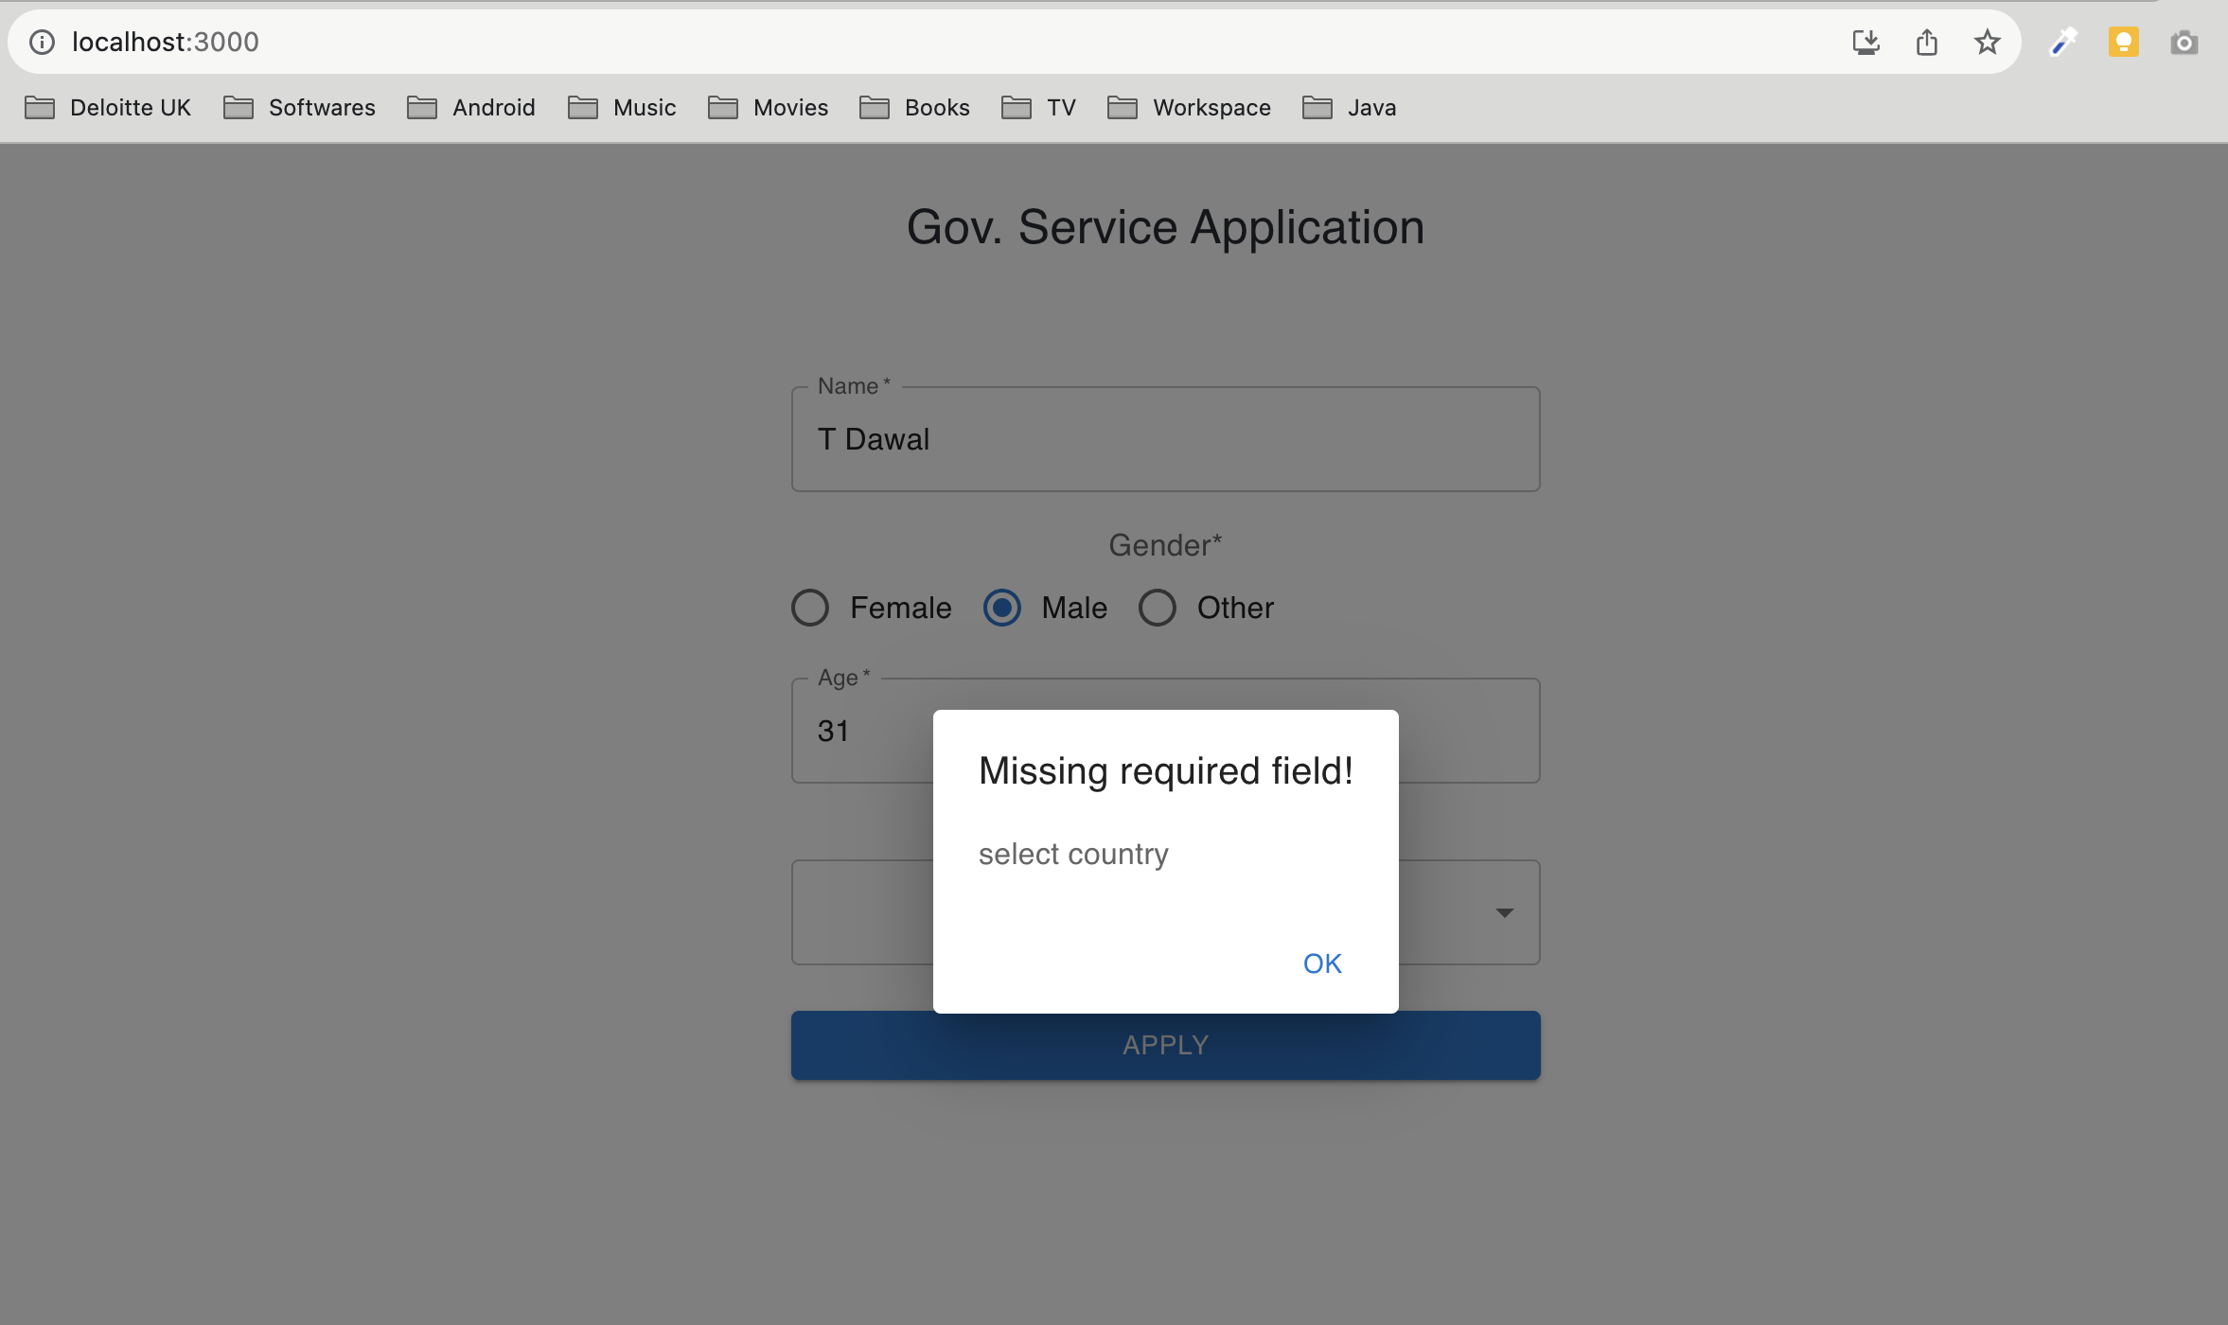The height and width of the screenshot is (1325, 2228).
Task: Click the camera screenshot extension icon
Action: 2184,42
